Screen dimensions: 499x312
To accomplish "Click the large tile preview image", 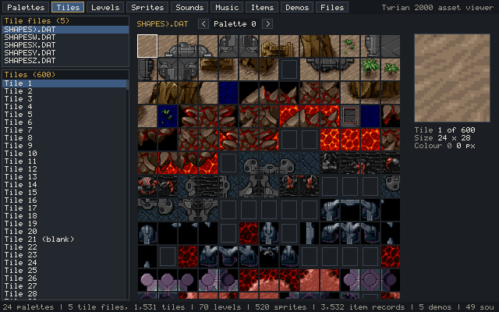I will [452, 78].
